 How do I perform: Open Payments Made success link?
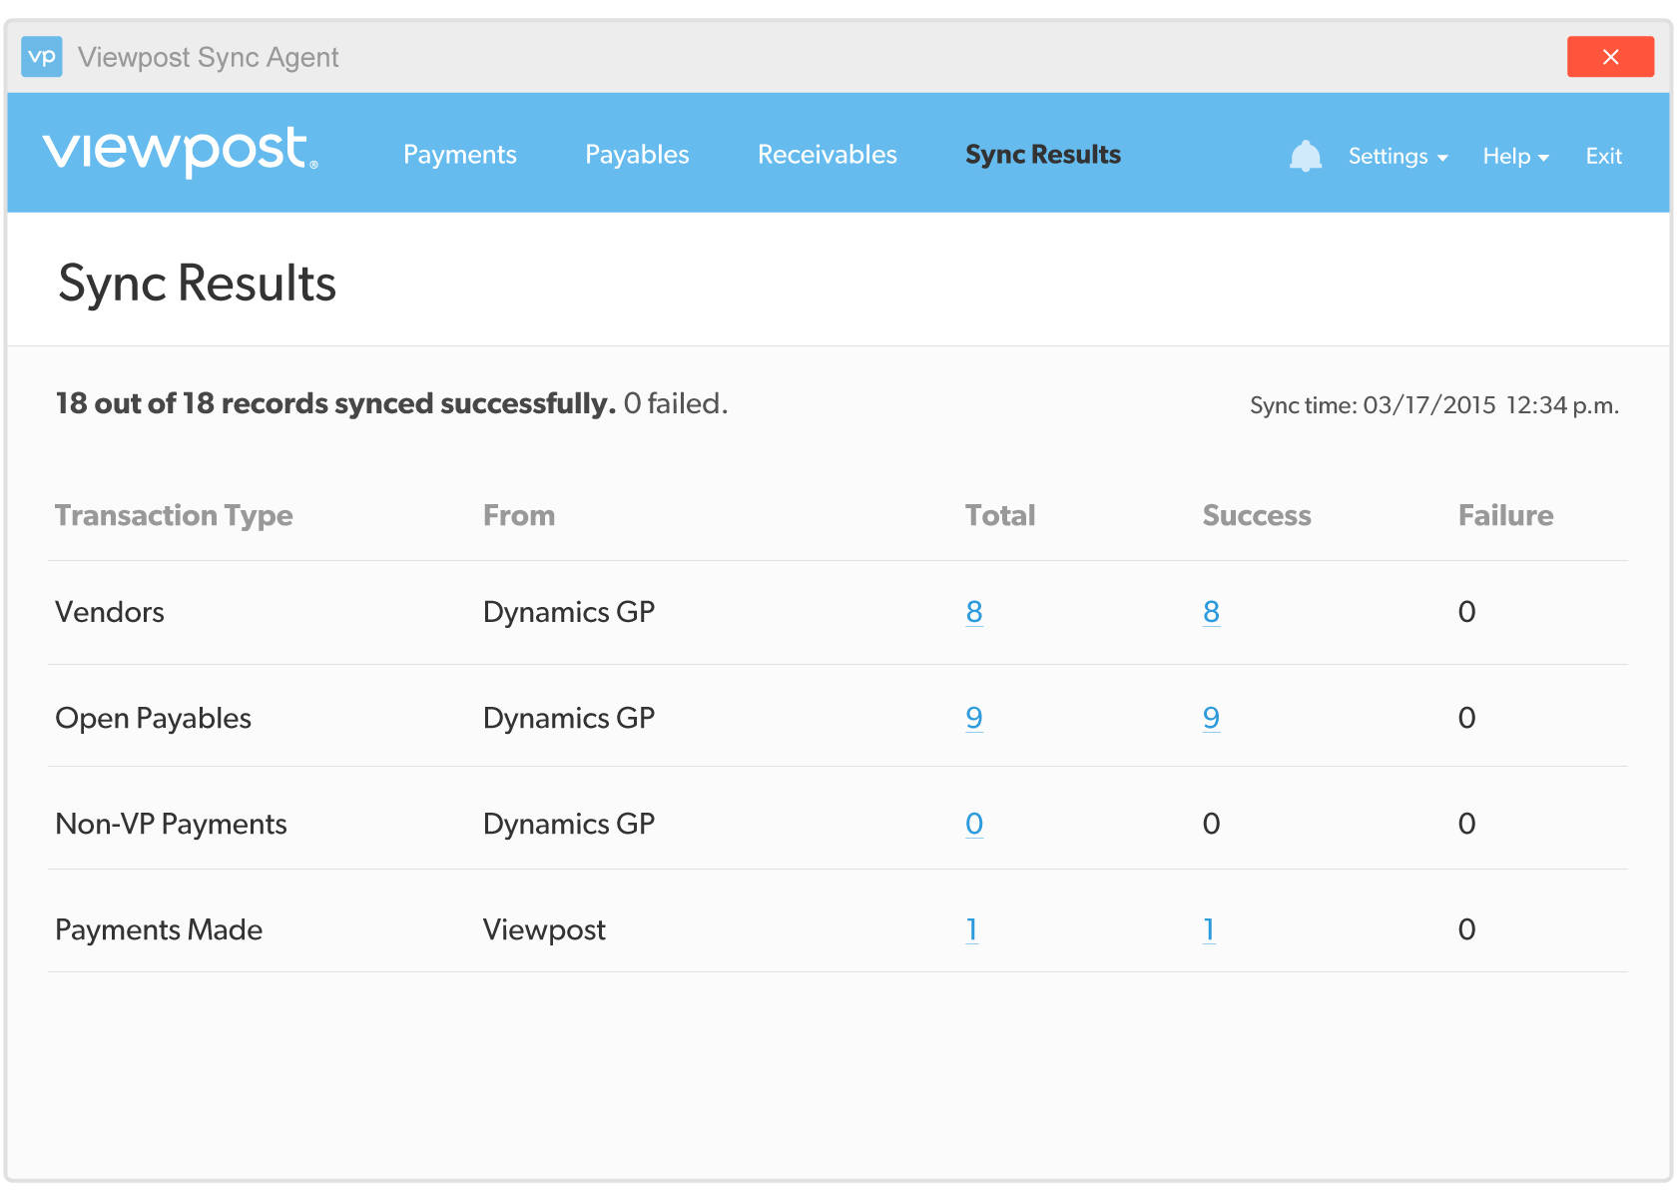[x=1209, y=929]
